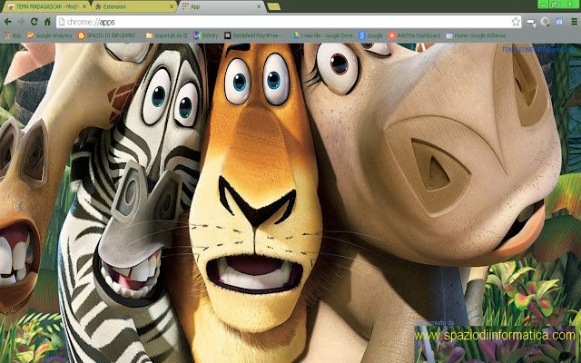
Task: Open the Infinity bookmark
Action: 206,35
